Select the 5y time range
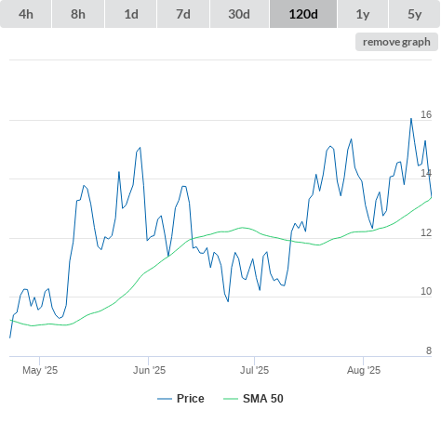Viewport: 441px width, 423px height. pyautogui.click(x=414, y=14)
